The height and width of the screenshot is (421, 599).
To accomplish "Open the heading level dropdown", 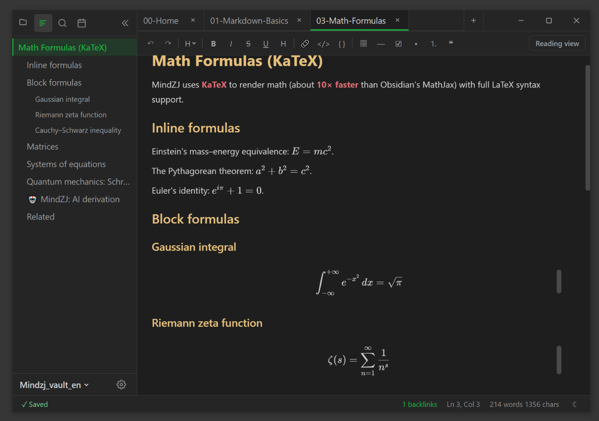I will point(190,44).
